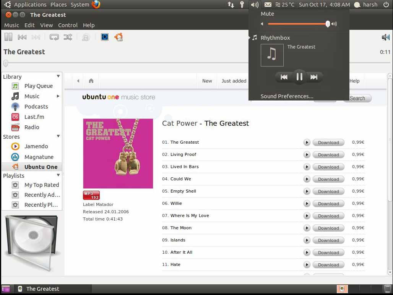Viewport: 393px width, 295px height.
Task: Open the Control menu
Action: click(68, 25)
